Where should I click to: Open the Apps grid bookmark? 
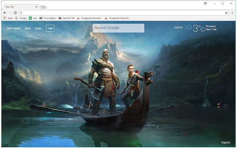[x=8, y=18]
